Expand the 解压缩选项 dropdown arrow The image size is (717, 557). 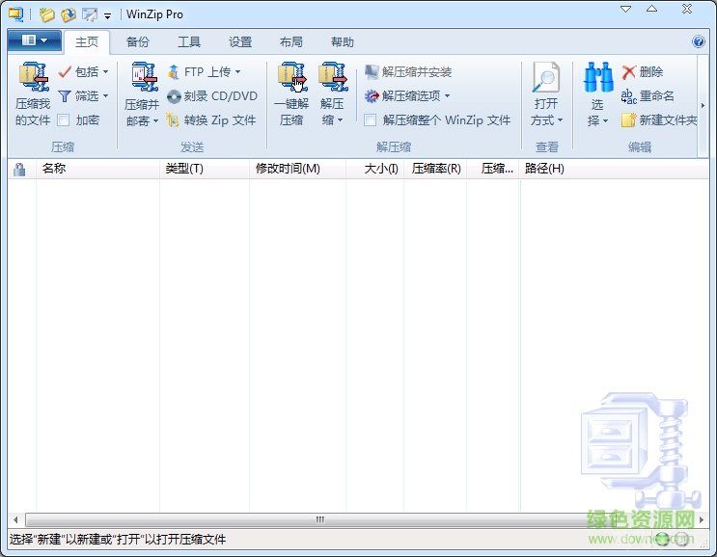click(447, 95)
